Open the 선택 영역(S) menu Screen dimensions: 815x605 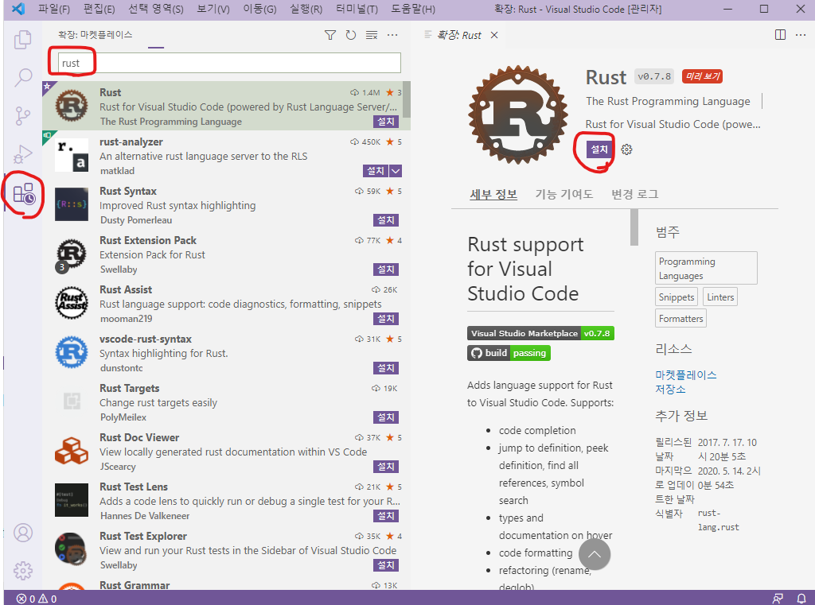(x=156, y=9)
